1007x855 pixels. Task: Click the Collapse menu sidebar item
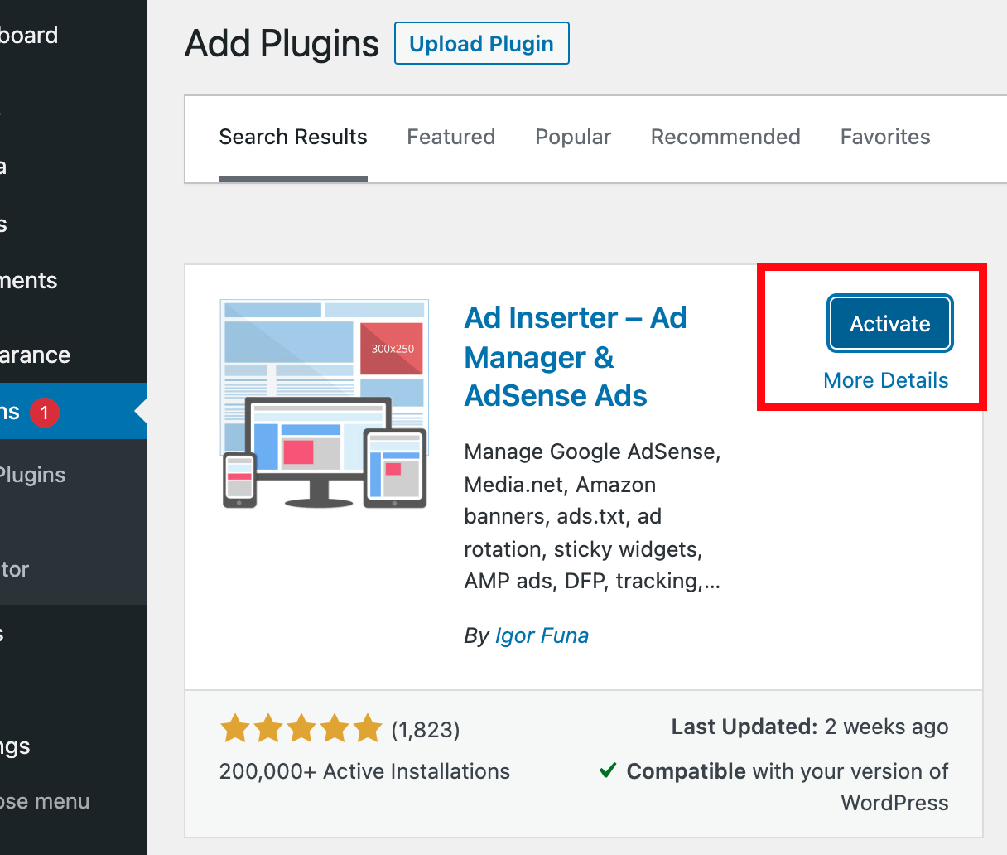tap(45, 801)
